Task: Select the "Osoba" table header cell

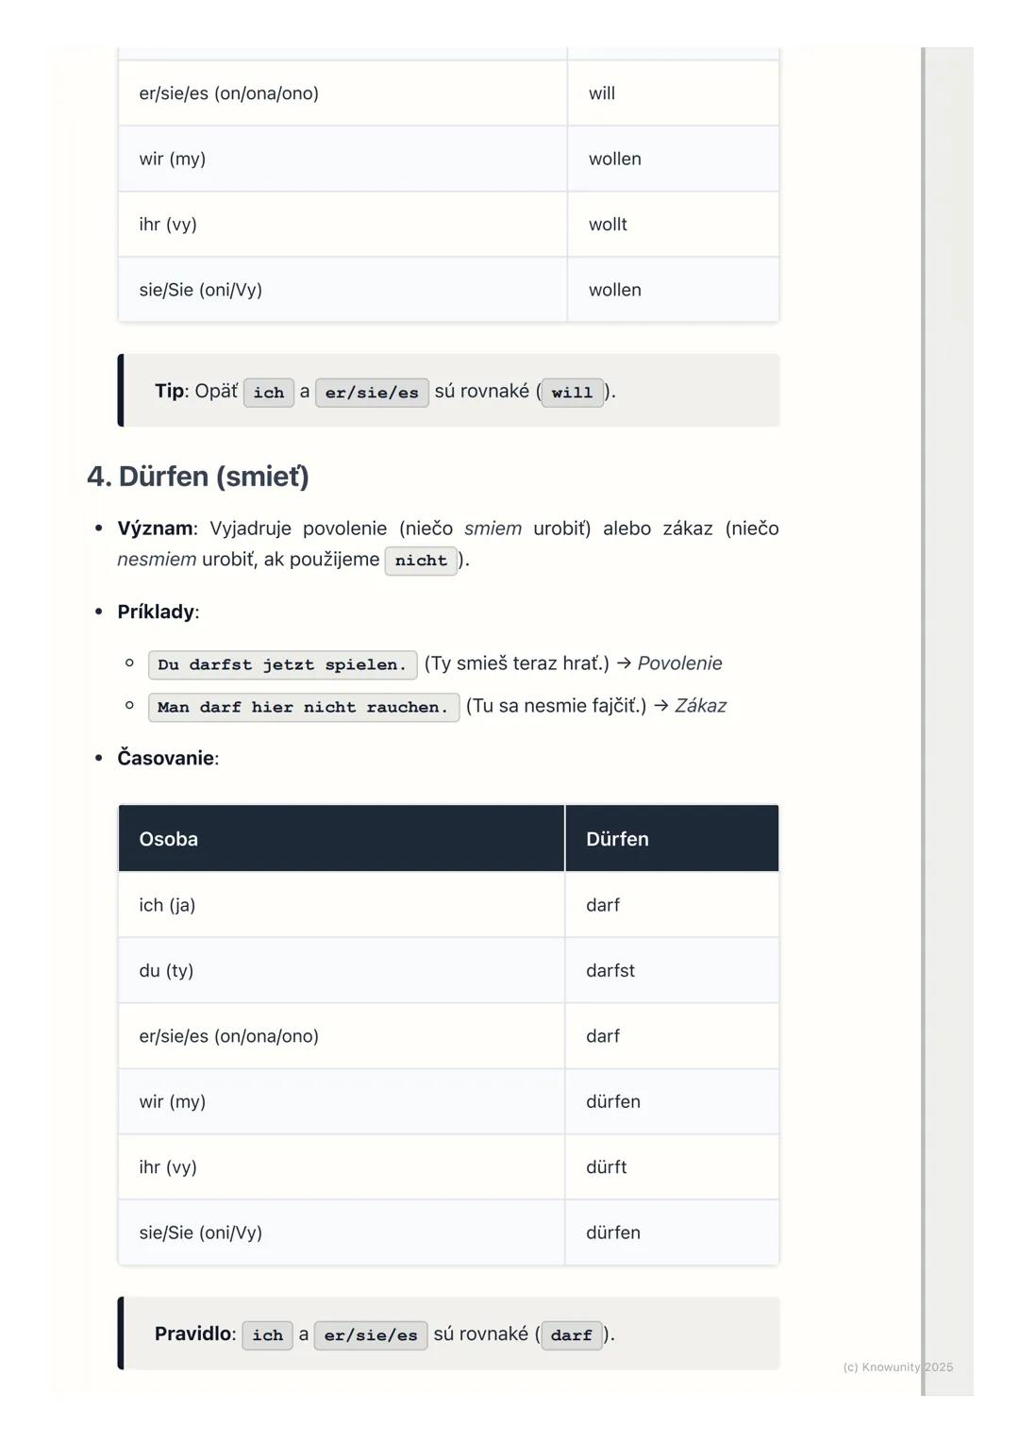Action: pos(169,839)
